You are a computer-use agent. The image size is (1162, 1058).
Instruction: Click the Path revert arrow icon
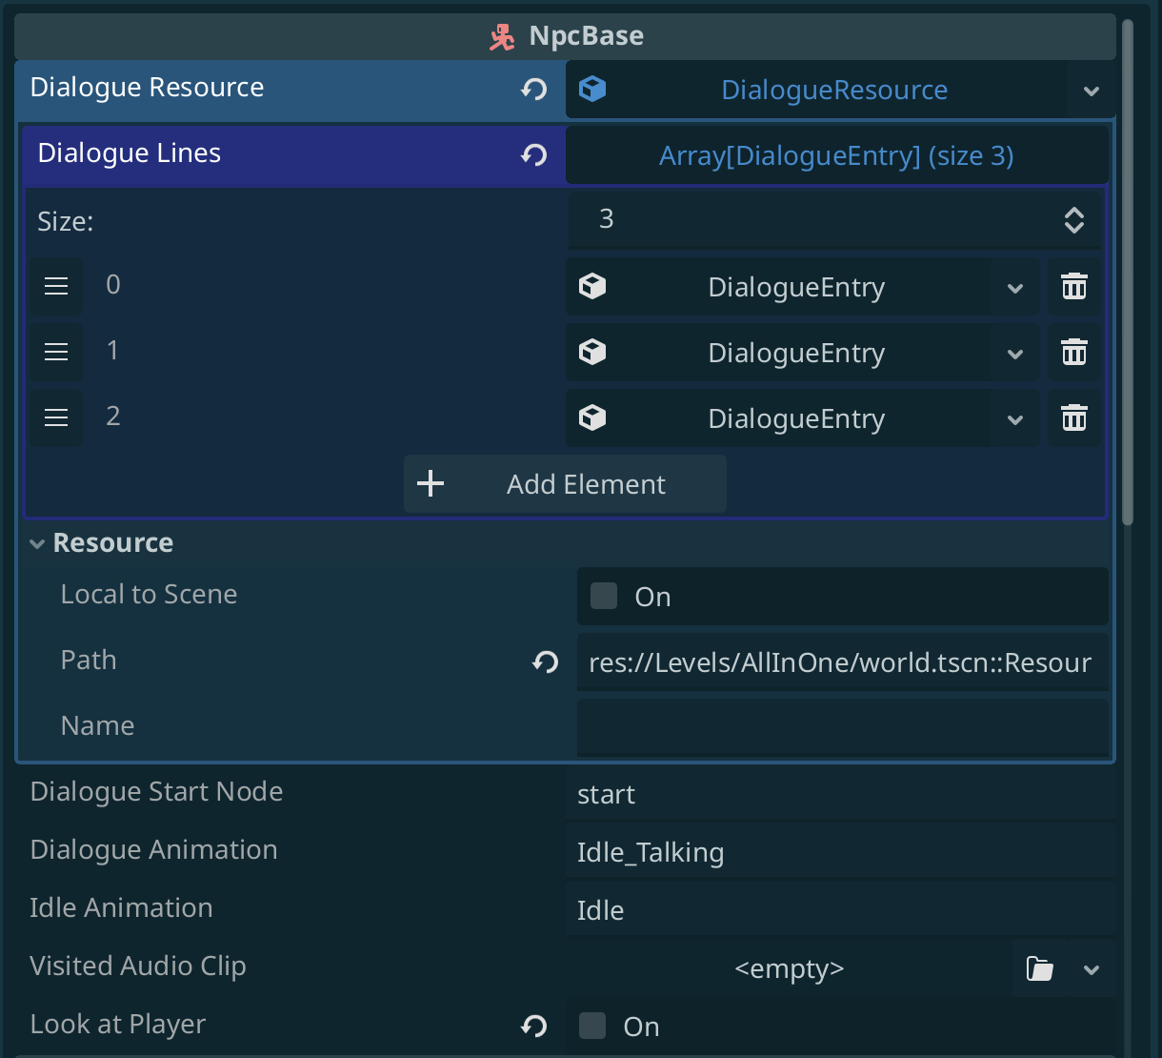pos(545,661)
